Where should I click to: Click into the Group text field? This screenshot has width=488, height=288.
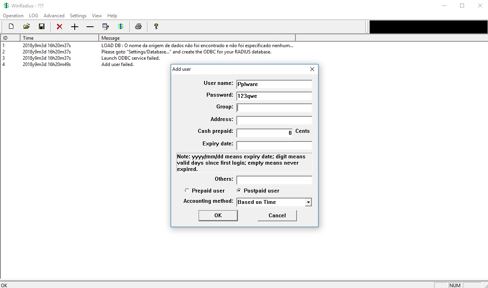274,108
